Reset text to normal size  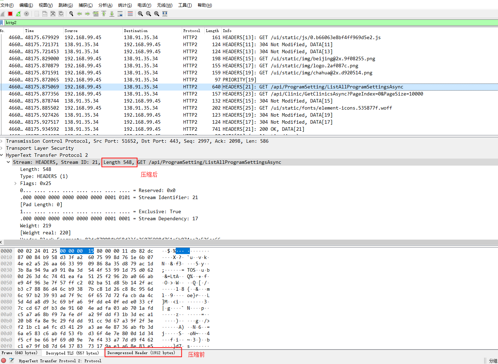[157, 14]
